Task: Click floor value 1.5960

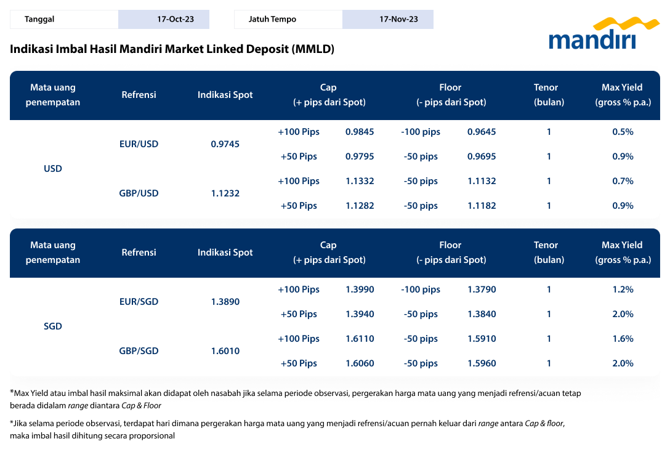Action: (482, 363)
